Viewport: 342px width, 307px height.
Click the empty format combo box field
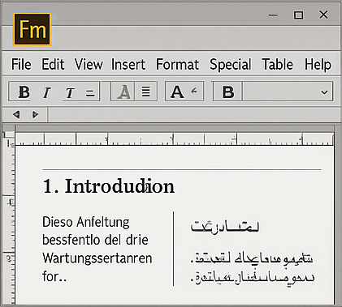(x=288, y=92)
